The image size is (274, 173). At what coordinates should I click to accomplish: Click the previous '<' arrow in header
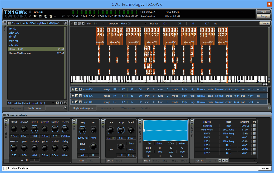pos(63,16)
